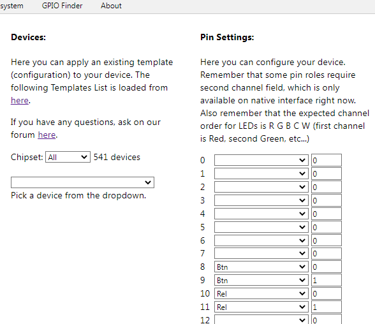Open the system tab
375x324 pixels.
point(11,6)
